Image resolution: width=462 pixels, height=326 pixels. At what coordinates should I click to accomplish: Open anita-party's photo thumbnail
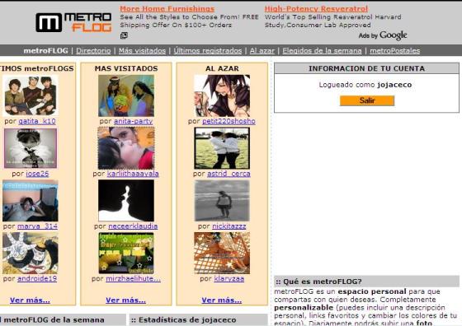tap(126, 95)
